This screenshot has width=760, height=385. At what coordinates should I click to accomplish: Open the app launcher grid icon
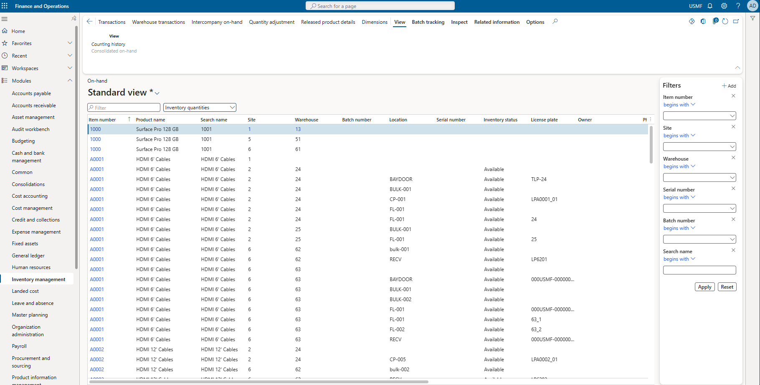pos(5,5)
